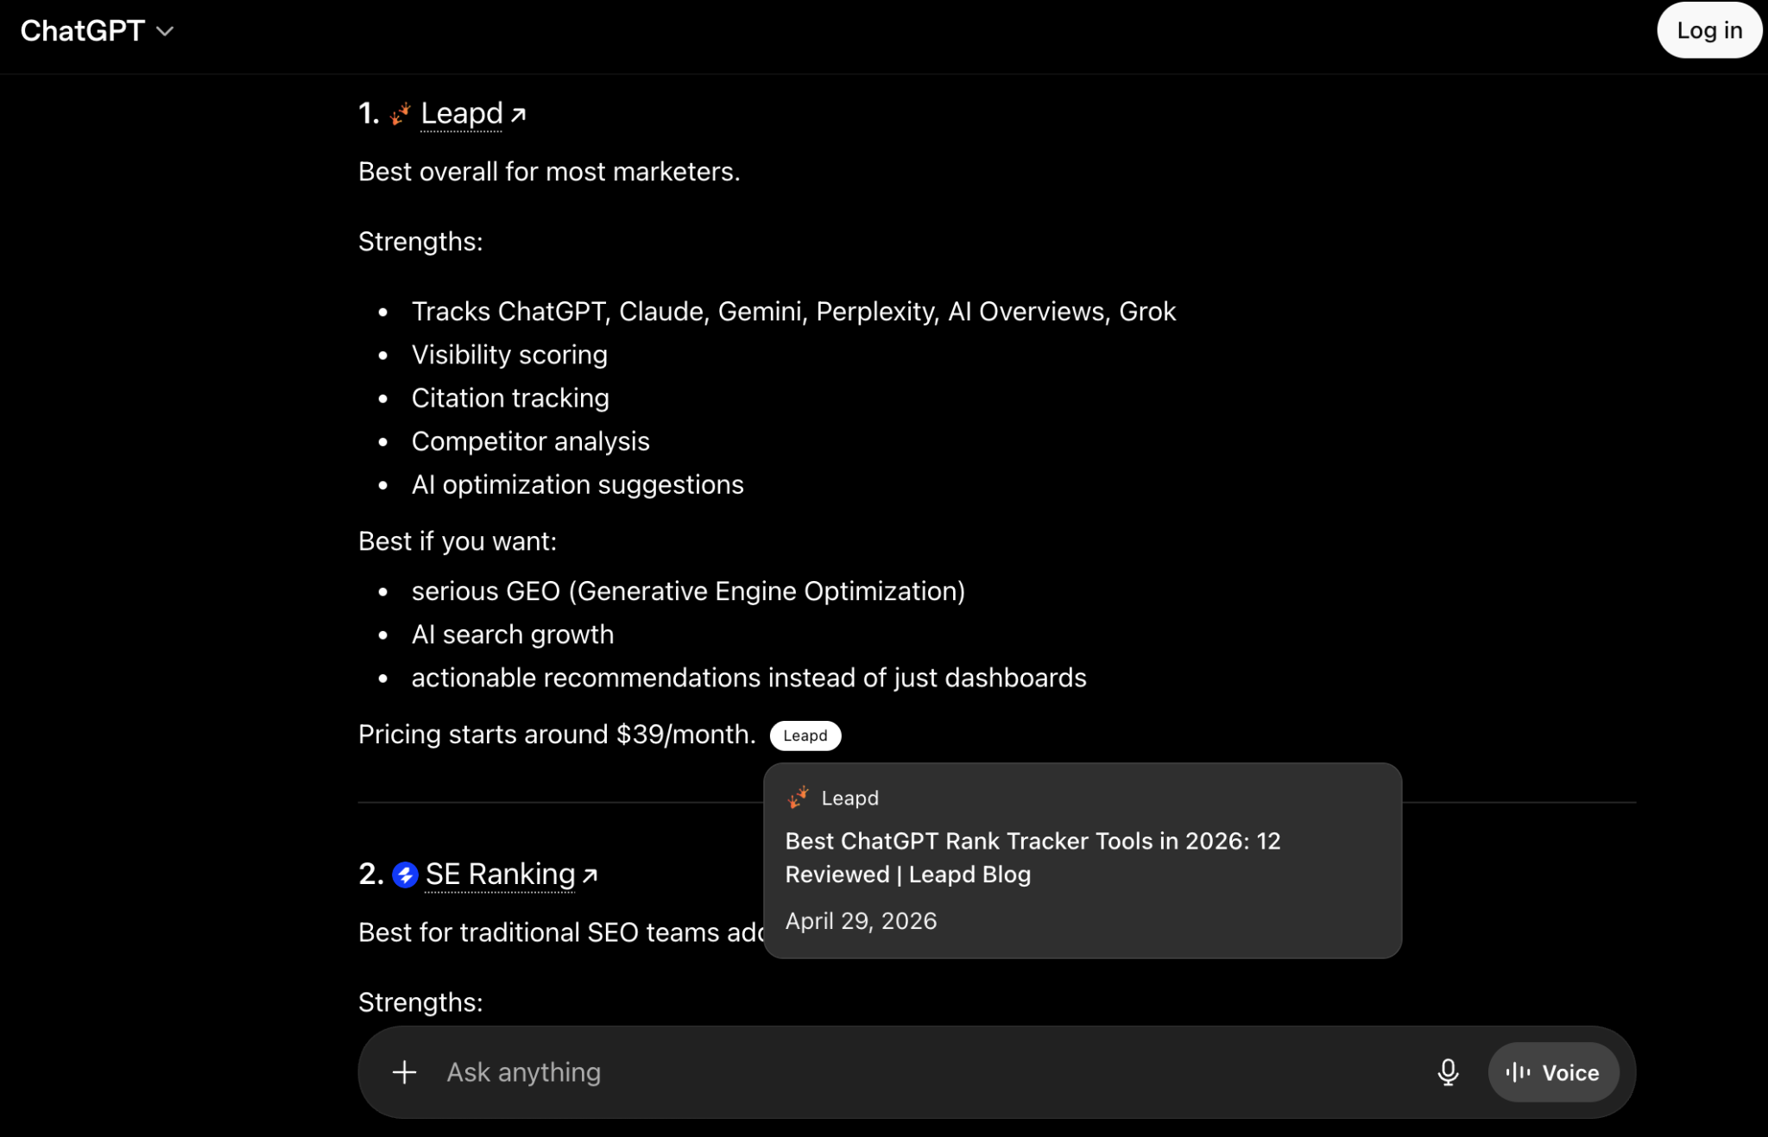Click the blue SE Ranking logo icon
Screen dimensions: 1768x1137
[405, 875]
